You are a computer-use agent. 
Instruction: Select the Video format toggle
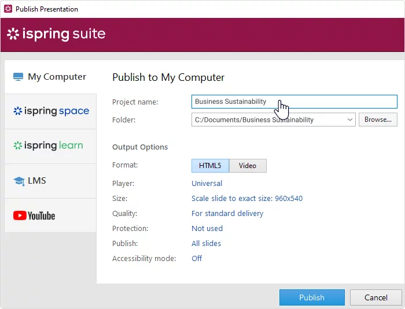[248, 166]
